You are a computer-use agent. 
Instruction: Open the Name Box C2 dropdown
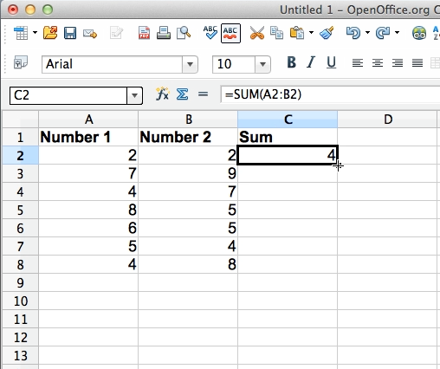(134, 95)
